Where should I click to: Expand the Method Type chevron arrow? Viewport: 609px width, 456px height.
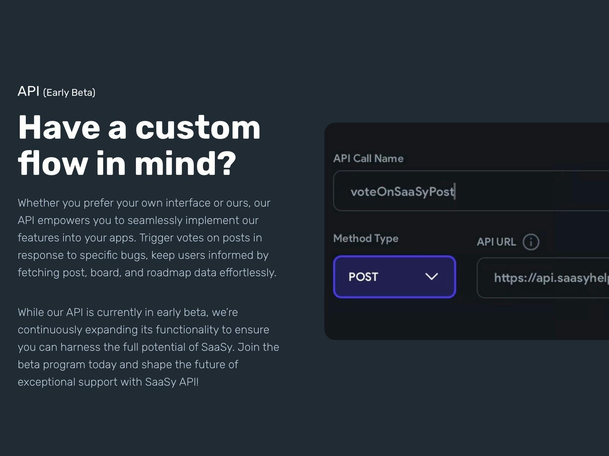click(x=431, y=277)
